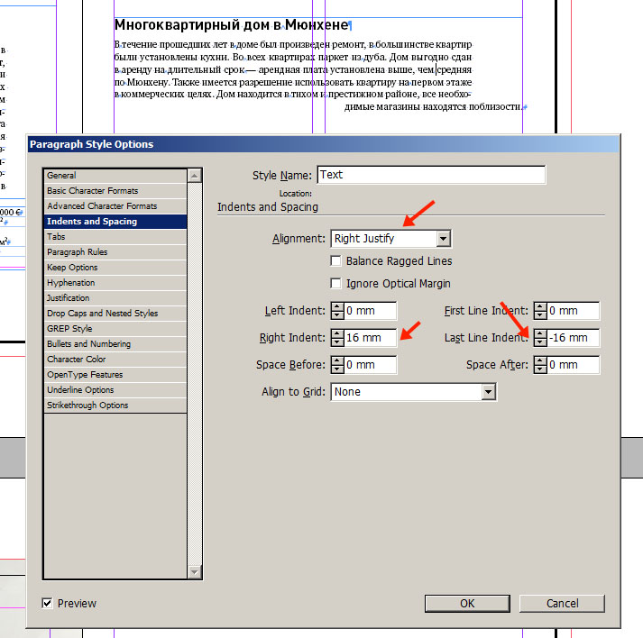
Task: Toggle the Preview checkbox
Action: (47, 603)
